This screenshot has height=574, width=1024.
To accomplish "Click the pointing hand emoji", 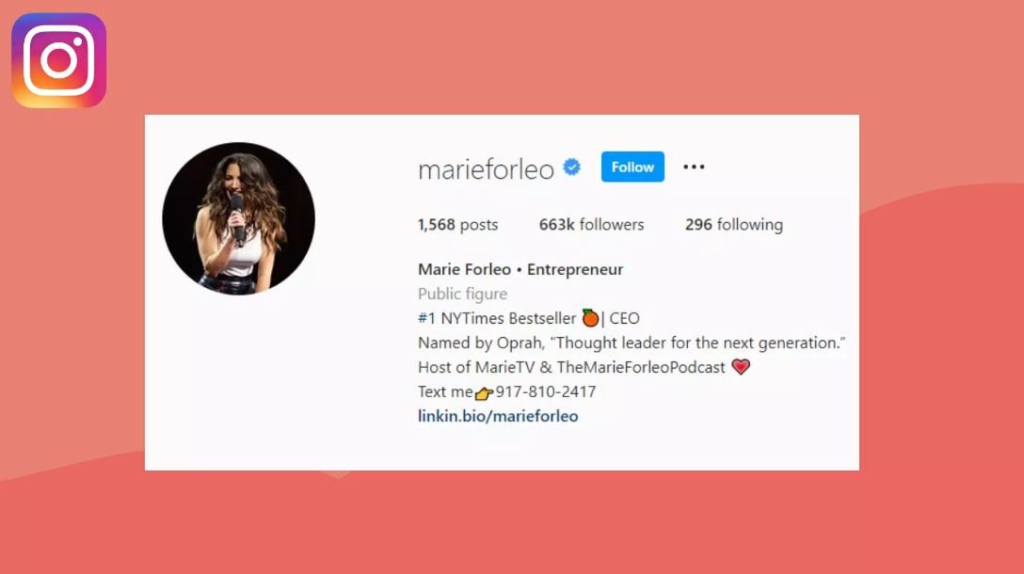I will (484, 393).
